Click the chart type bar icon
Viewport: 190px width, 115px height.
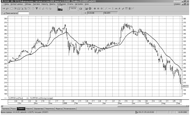(x=86, y=8)
